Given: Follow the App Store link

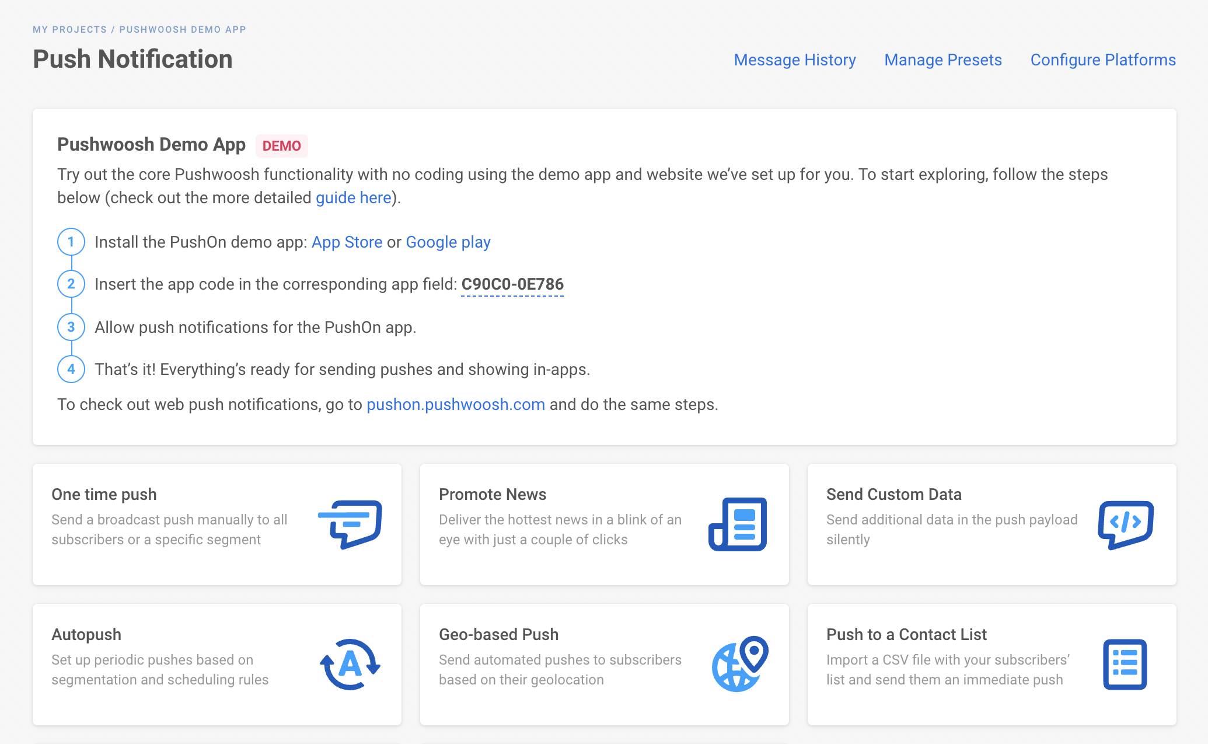Looking at the screenshot, I should pyautogui.click(x=347, y=242).
